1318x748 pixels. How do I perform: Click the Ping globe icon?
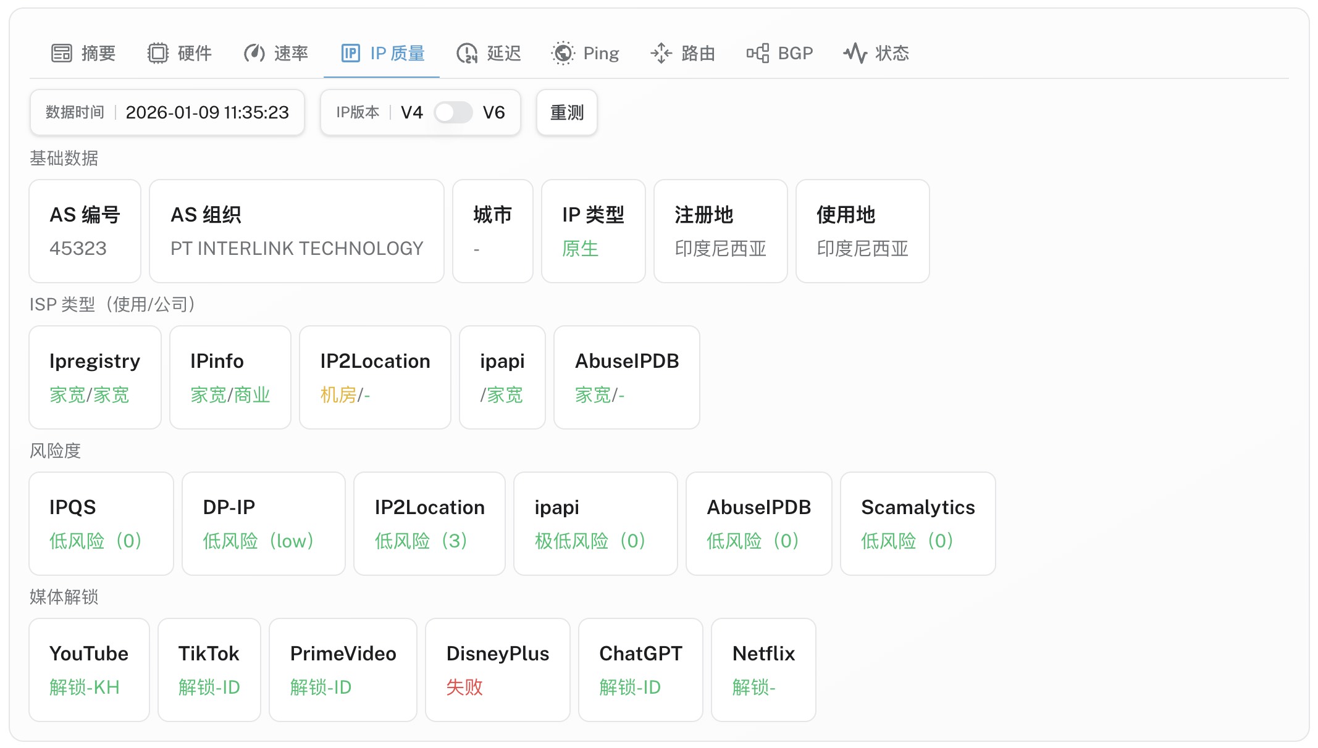[x=562, y=53]
